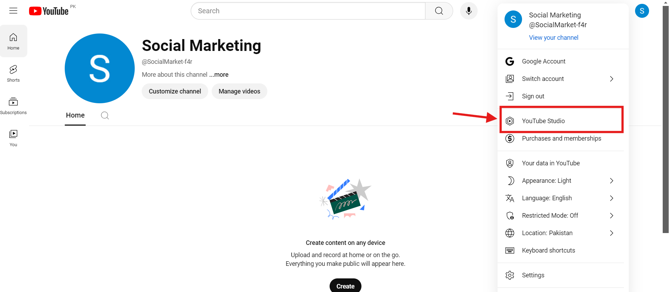669x292 pixels.
Task: Open Purchases and memberships
Action: tap(561, 138)
